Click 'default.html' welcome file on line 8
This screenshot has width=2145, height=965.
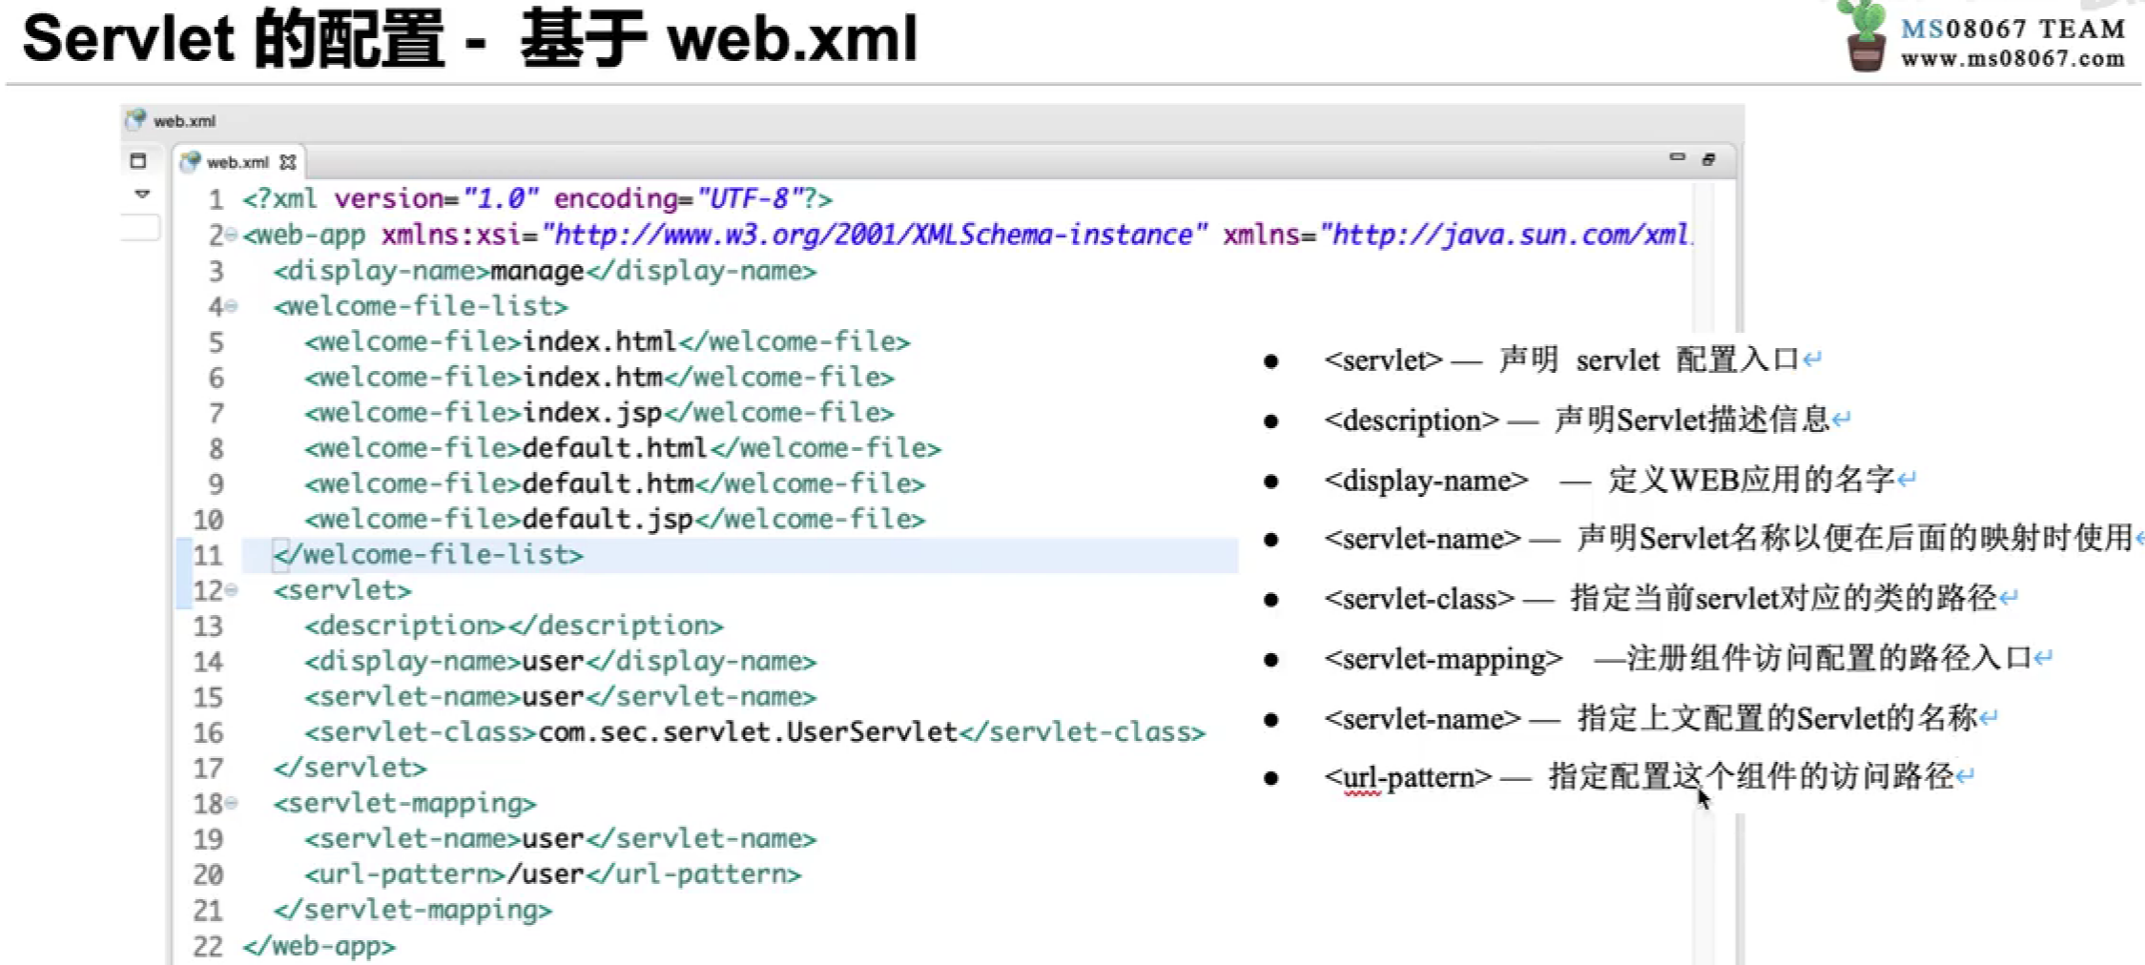pos(614,448)
